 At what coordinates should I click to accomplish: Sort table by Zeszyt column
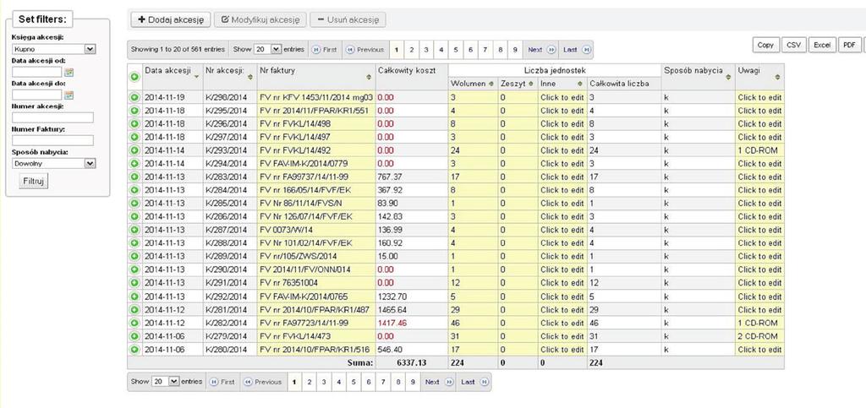coord(518,84)
